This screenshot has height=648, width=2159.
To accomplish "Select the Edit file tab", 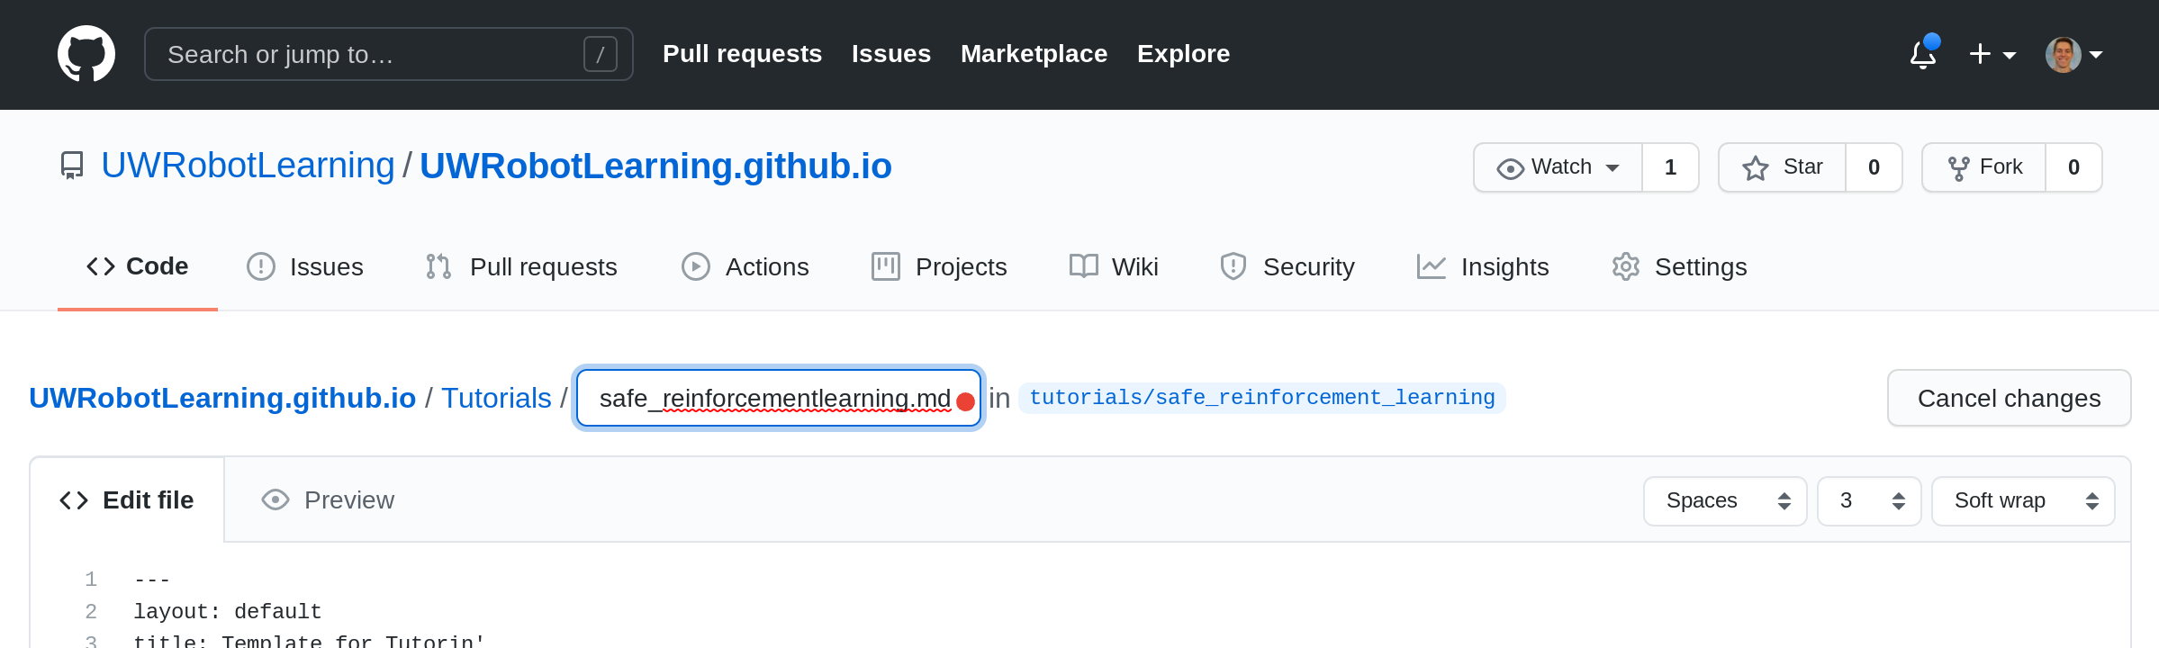I will (127, 500).
